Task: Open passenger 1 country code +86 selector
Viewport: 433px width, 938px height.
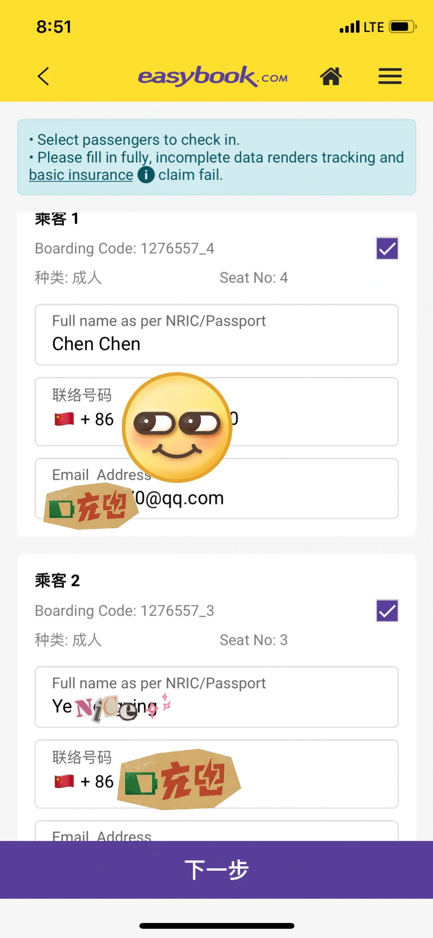Action: [84, 419]
